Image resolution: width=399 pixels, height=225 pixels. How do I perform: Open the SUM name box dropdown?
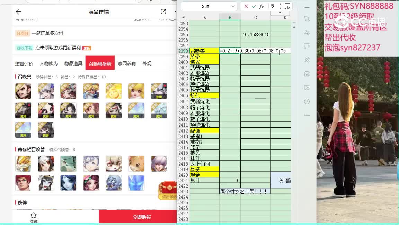pos(233,6)
